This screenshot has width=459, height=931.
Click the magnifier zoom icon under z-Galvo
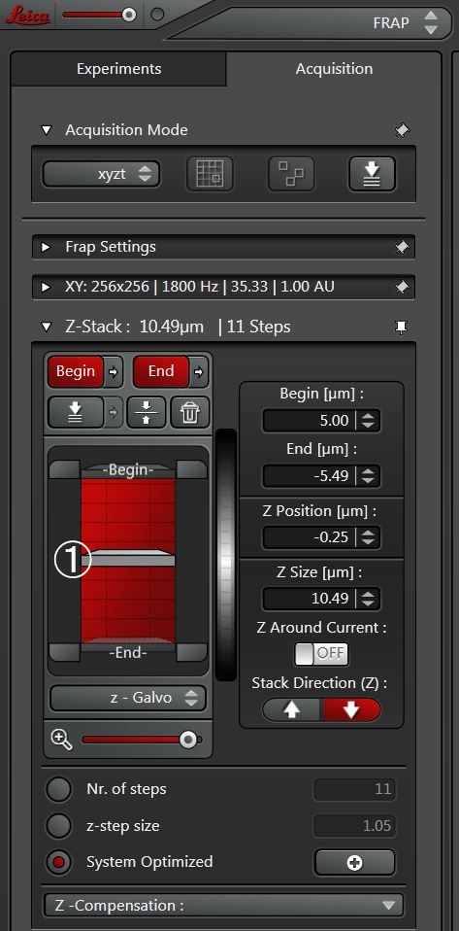62,740
